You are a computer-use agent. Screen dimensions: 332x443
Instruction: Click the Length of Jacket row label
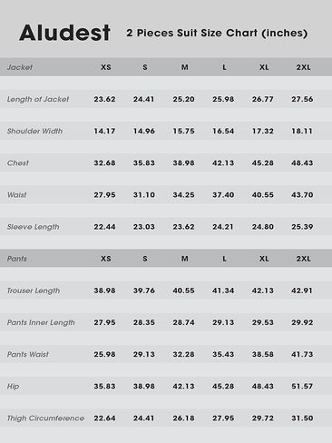tap(38, 99)
